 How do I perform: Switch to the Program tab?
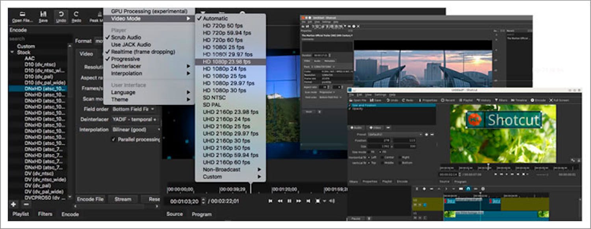[x=202, y=214]
